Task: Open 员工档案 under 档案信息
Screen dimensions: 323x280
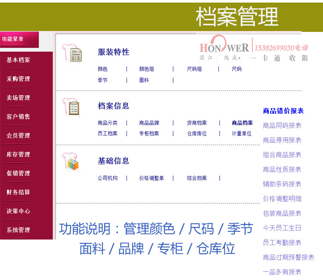Action: [107, 134]
